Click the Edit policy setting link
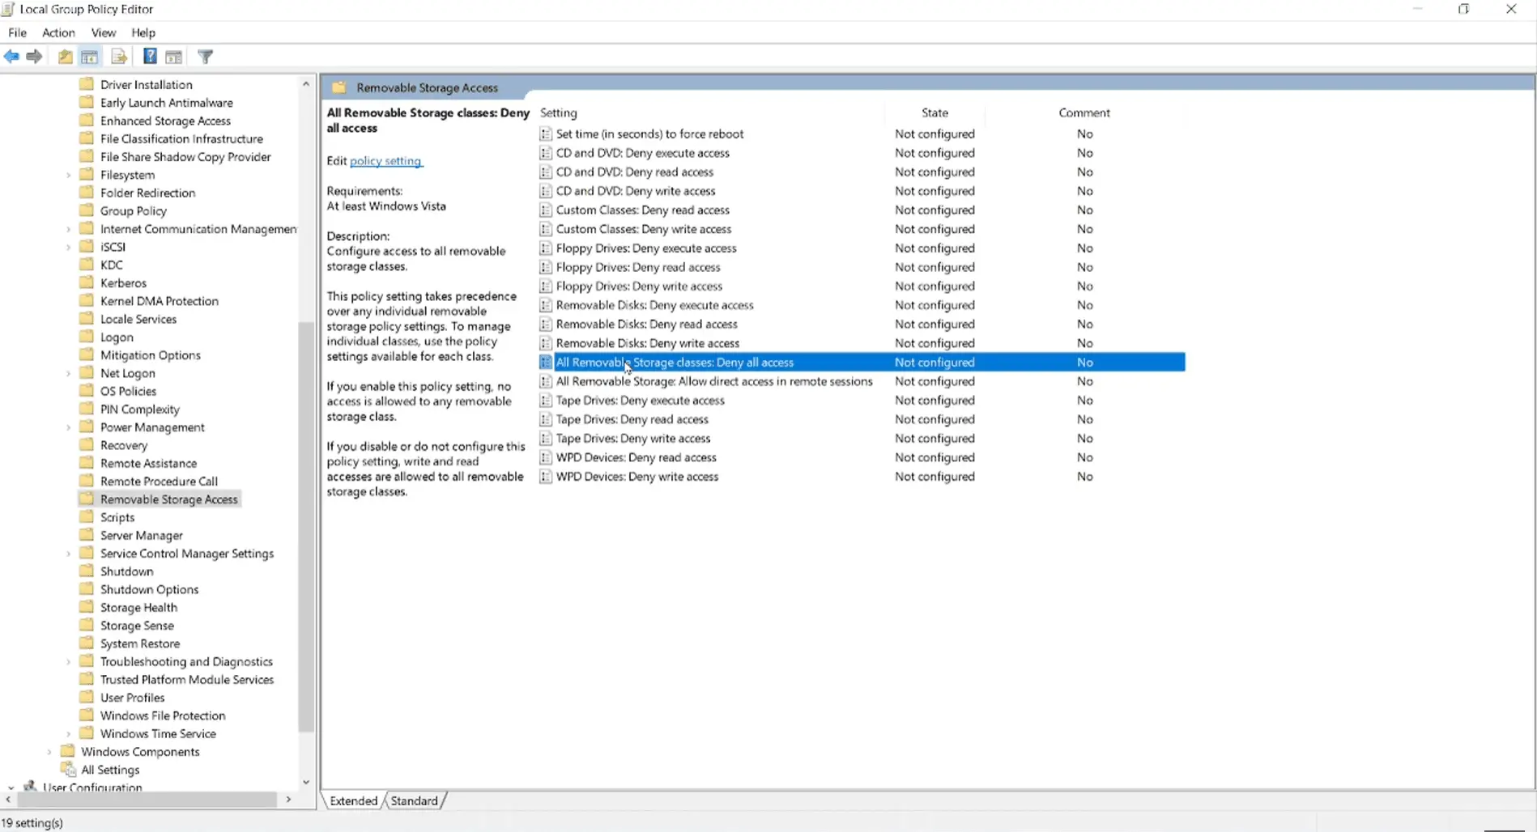The image size is (1537, 832). (x=385, y=160)
